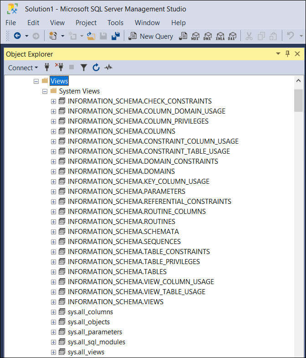Close the Object Explorer panel
The image size is (306, 358).
pyautogui.click(x=297, y=54)
